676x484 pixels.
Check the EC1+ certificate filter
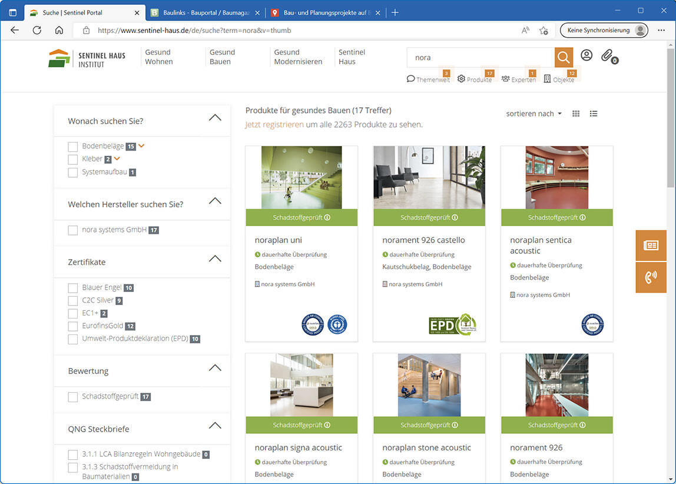click(73, 313)
